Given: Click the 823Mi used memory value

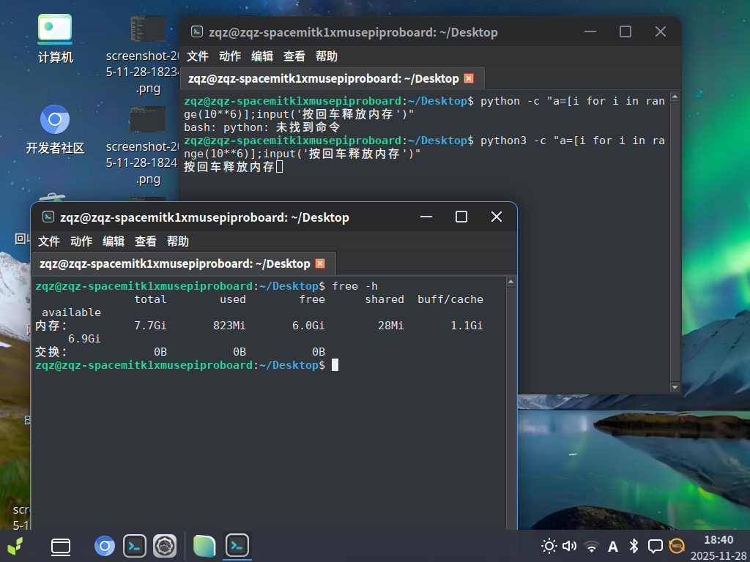Looking at the screenshot, I should [229, 326].
